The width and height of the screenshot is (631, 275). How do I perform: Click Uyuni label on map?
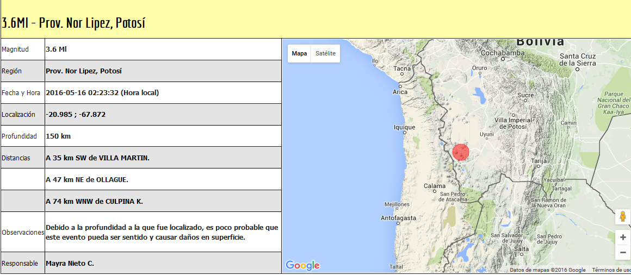click(487, 134)
